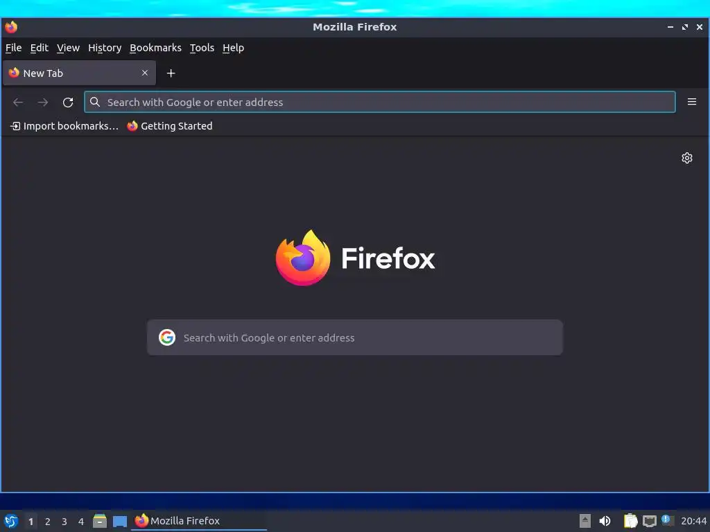The image size is (710, 532).
Task: Open the Bookmarks menu
Action: click(155, 48)
